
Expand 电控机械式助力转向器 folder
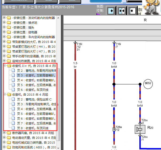pos(4,142)
